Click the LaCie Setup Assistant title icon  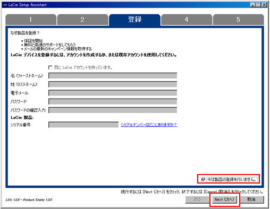[x=5, y=5]
